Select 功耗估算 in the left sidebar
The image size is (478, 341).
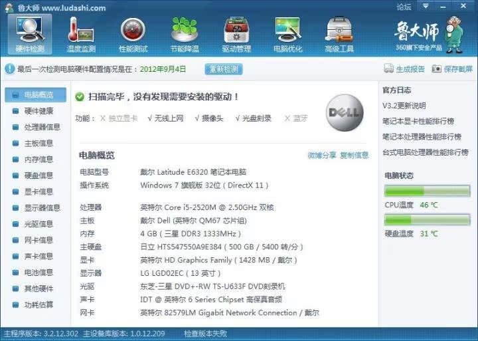pos(39,304)
